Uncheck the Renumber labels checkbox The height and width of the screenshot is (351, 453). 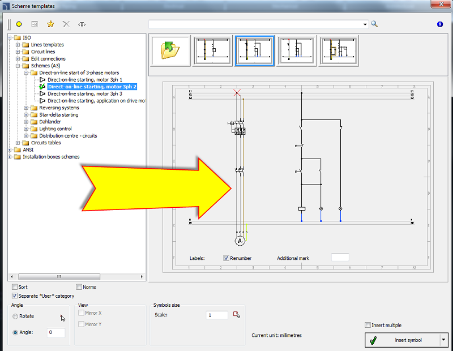tap(226, 258)
